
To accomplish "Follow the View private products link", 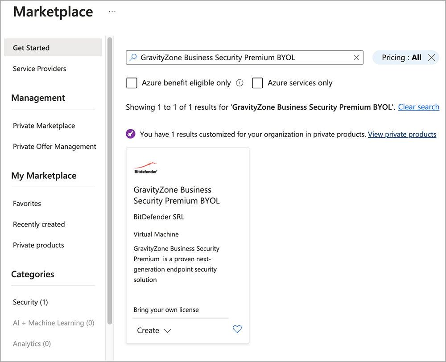I will click(x=402, y=134).
